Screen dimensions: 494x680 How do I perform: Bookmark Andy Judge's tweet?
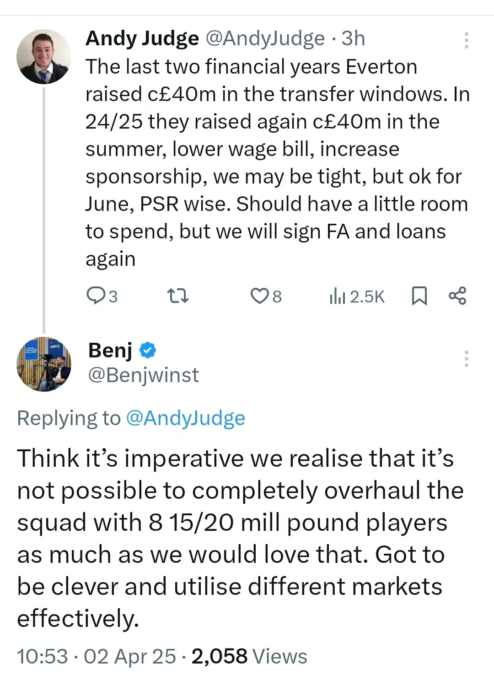(x=419, y=296)
